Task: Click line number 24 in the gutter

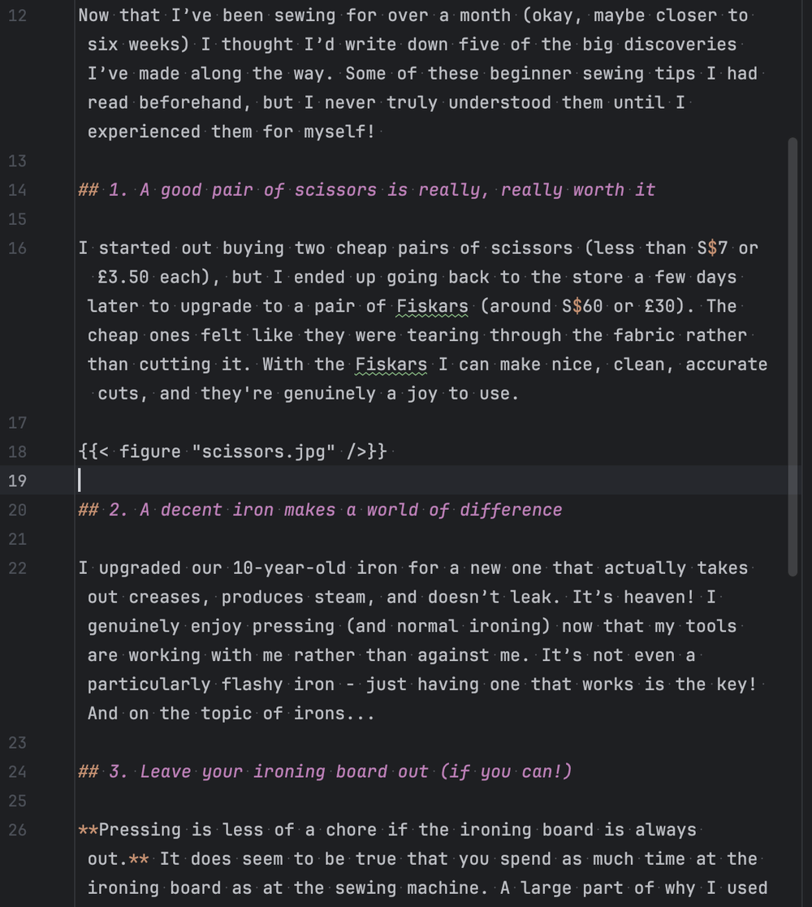Action: coord(17,771)
